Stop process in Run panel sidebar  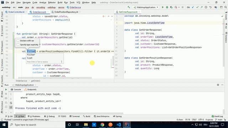click(x=6, y=94)
